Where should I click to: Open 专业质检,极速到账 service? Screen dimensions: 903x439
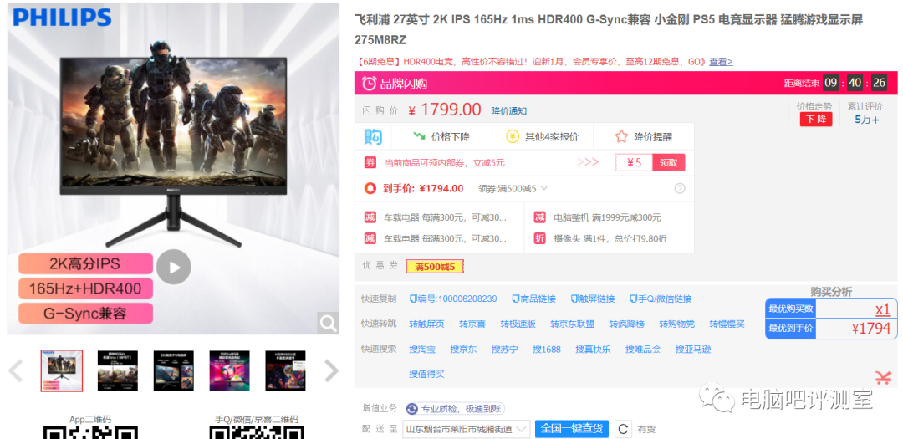[x=455, y=409]
